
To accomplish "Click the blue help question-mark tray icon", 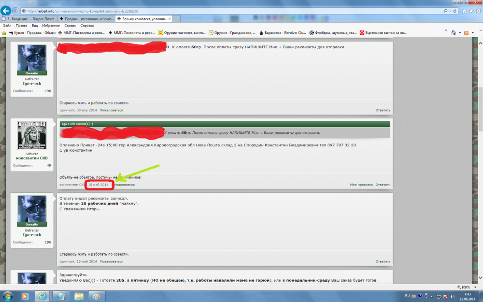I will [420, 296].
